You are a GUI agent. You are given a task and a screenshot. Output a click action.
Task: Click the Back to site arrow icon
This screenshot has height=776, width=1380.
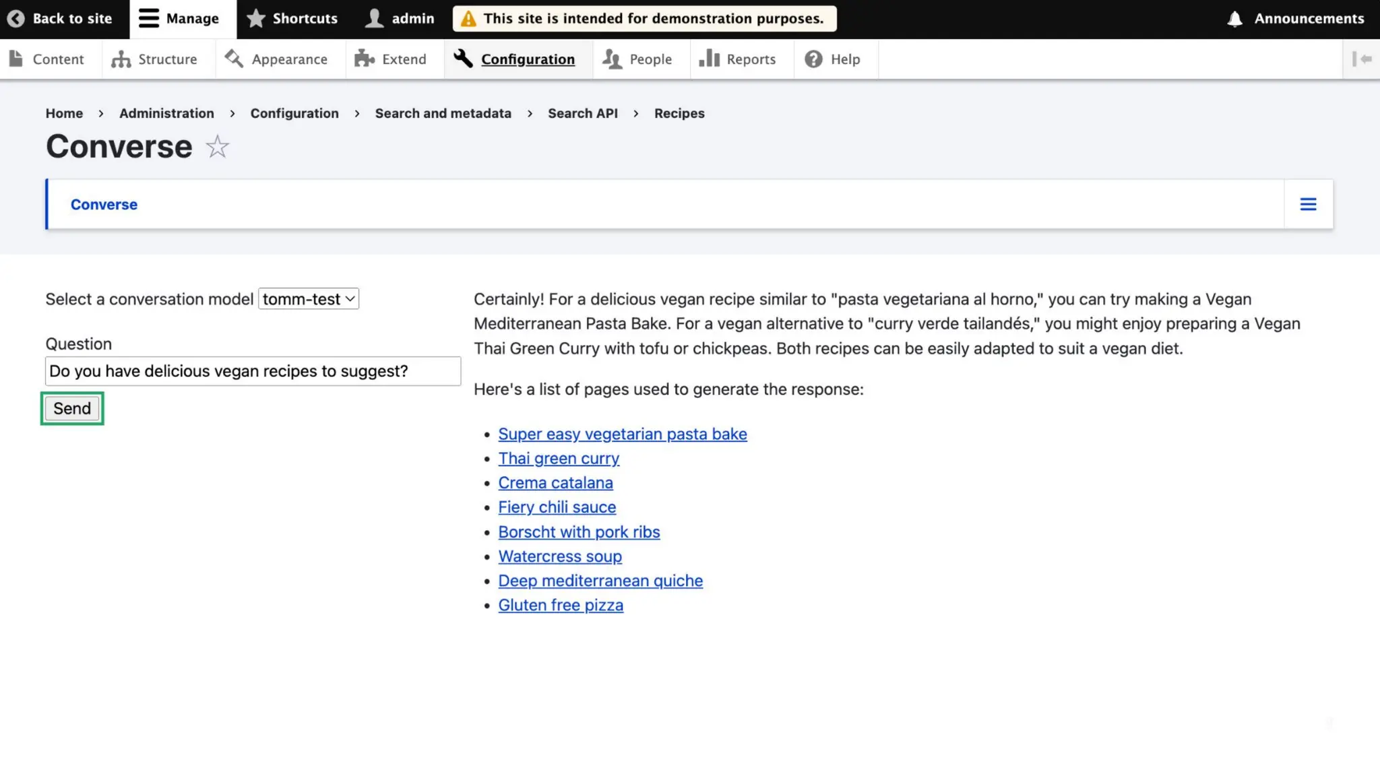pos(16,19)
